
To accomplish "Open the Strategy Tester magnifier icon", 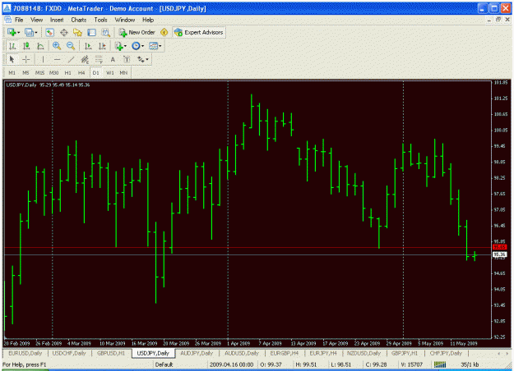I will tap(106, 32).
